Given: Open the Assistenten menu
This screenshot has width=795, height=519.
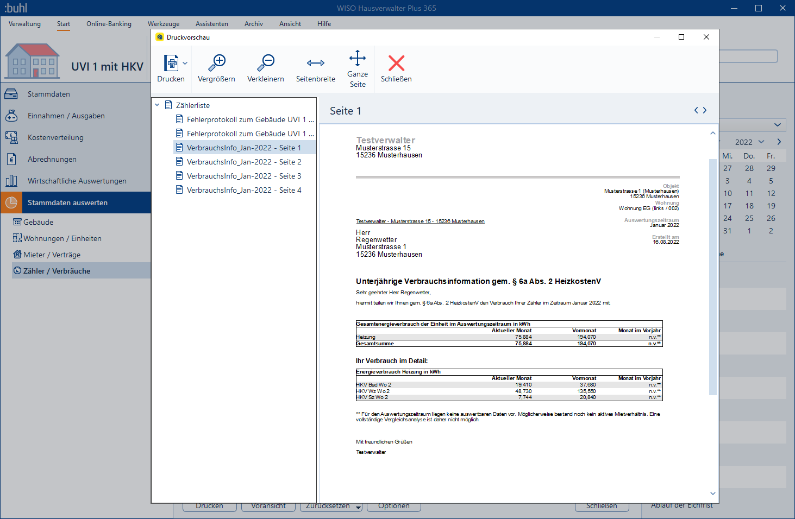Looking at the screenshot, I should click(x=212, y=24).
